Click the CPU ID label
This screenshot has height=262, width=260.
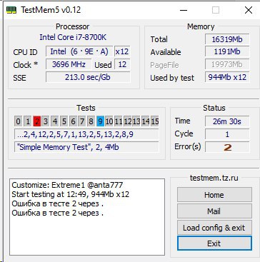(x=25, y=52)
